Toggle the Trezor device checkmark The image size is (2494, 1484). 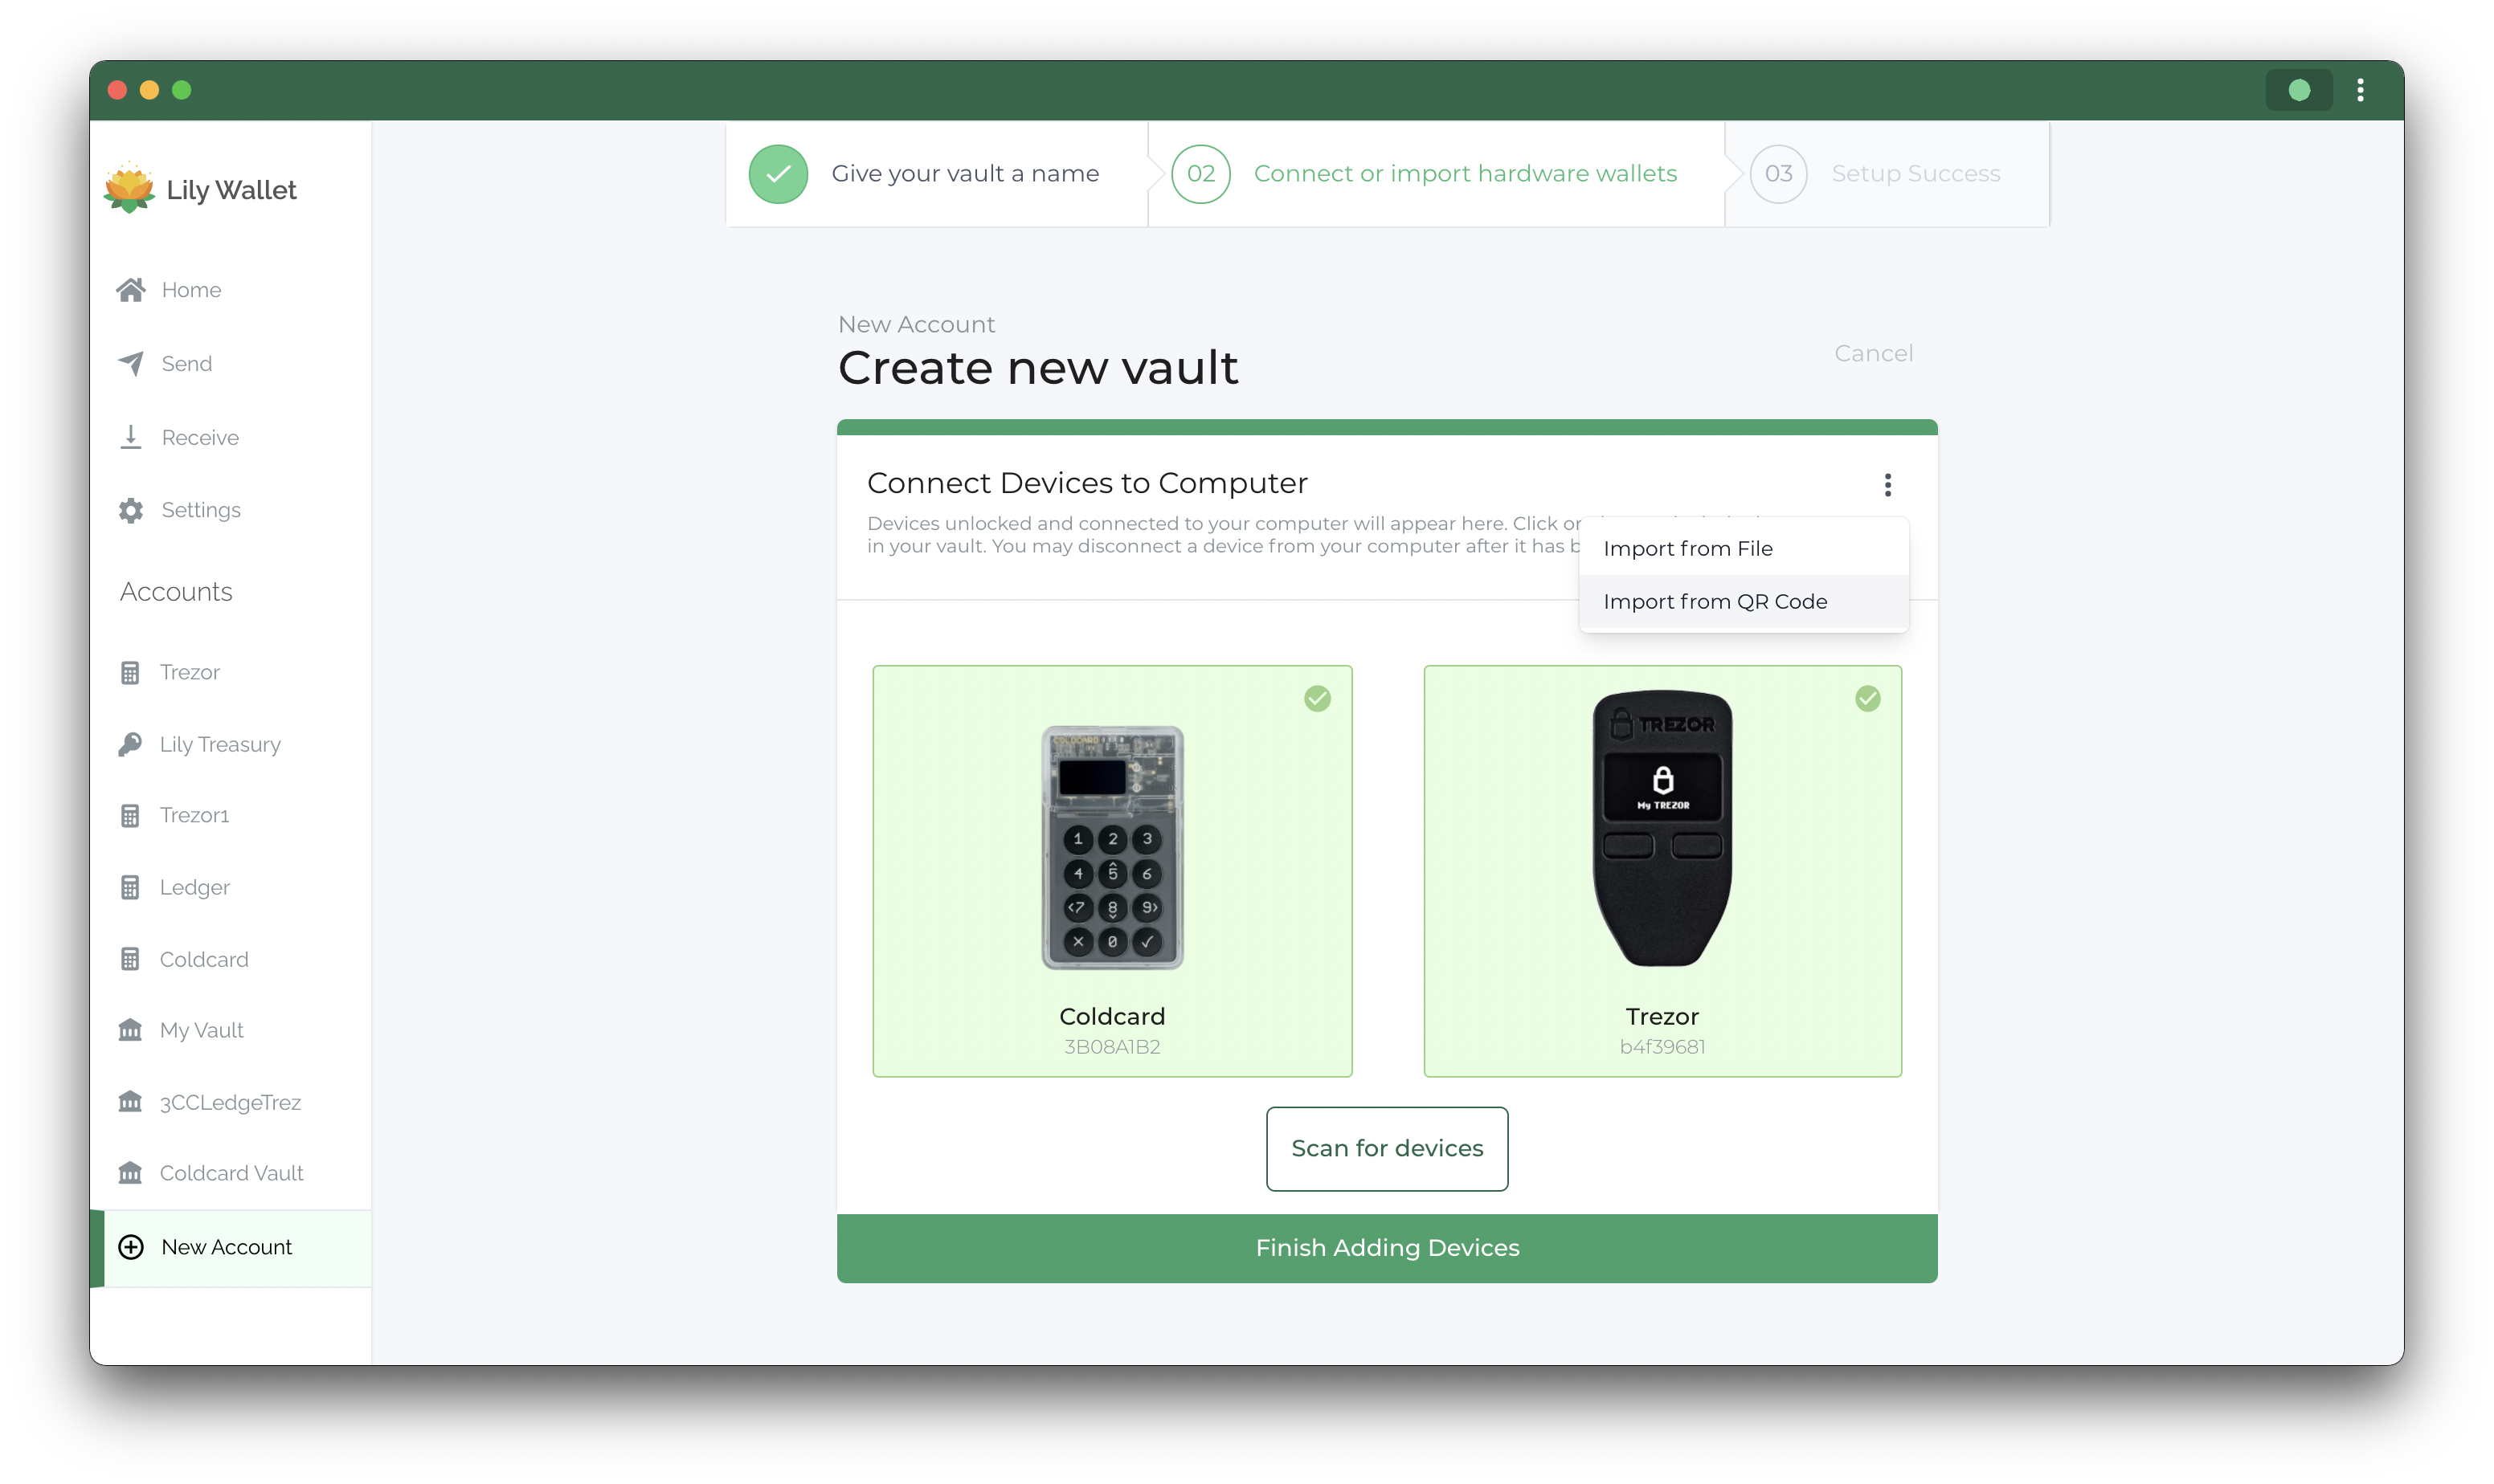[x=1868, y=696]
